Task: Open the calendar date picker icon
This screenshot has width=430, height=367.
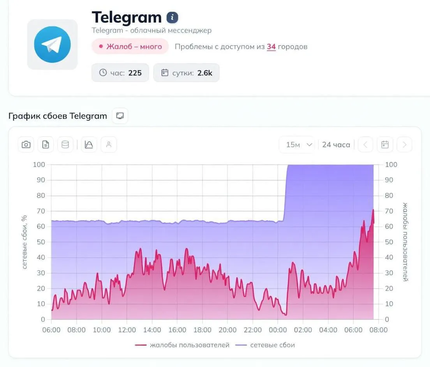Action: 385,145
